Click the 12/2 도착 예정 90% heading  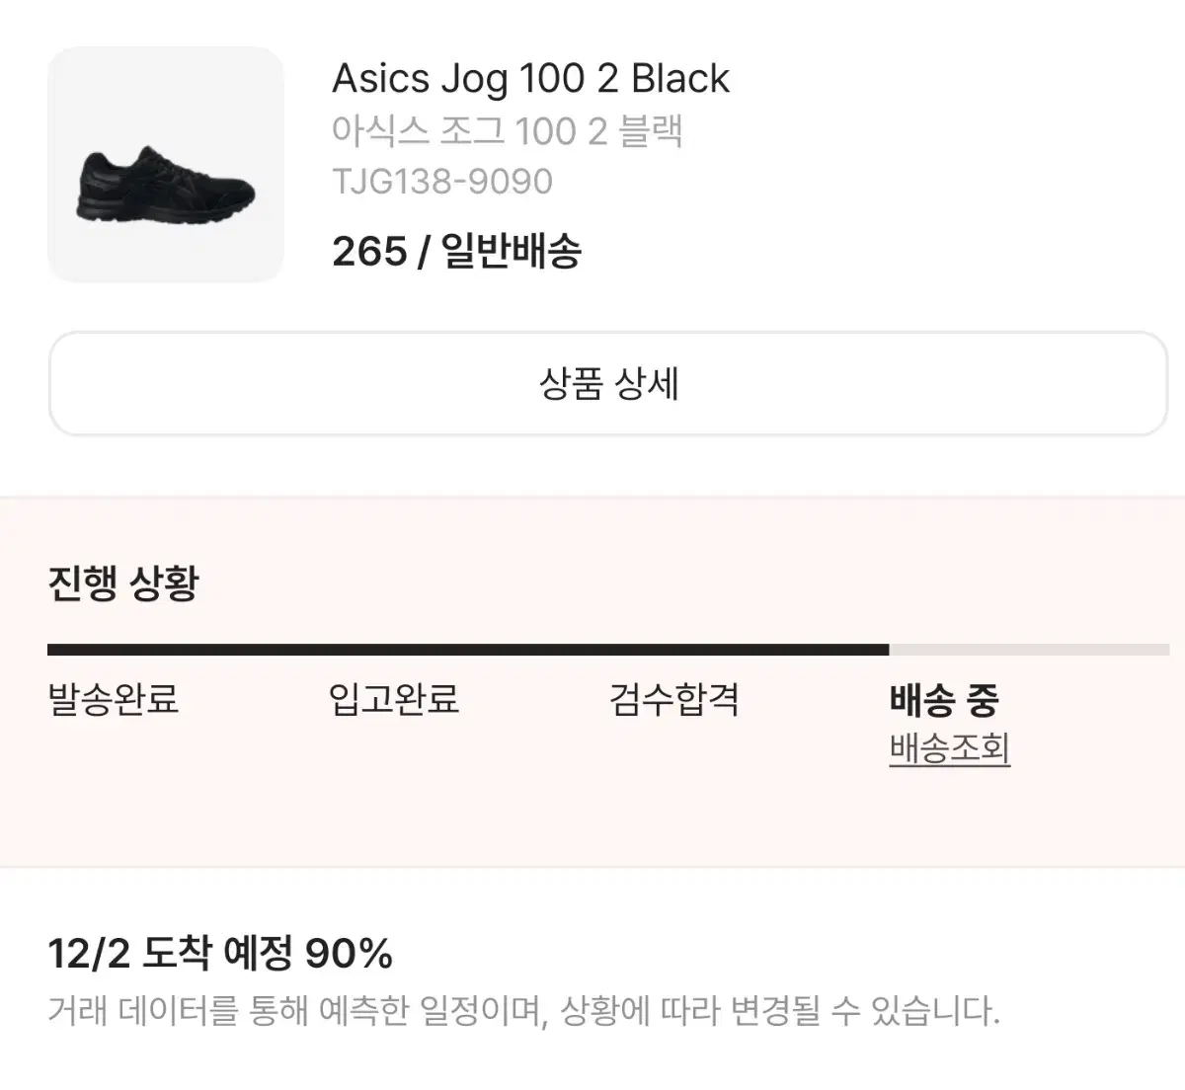click(x=220, y=954)
